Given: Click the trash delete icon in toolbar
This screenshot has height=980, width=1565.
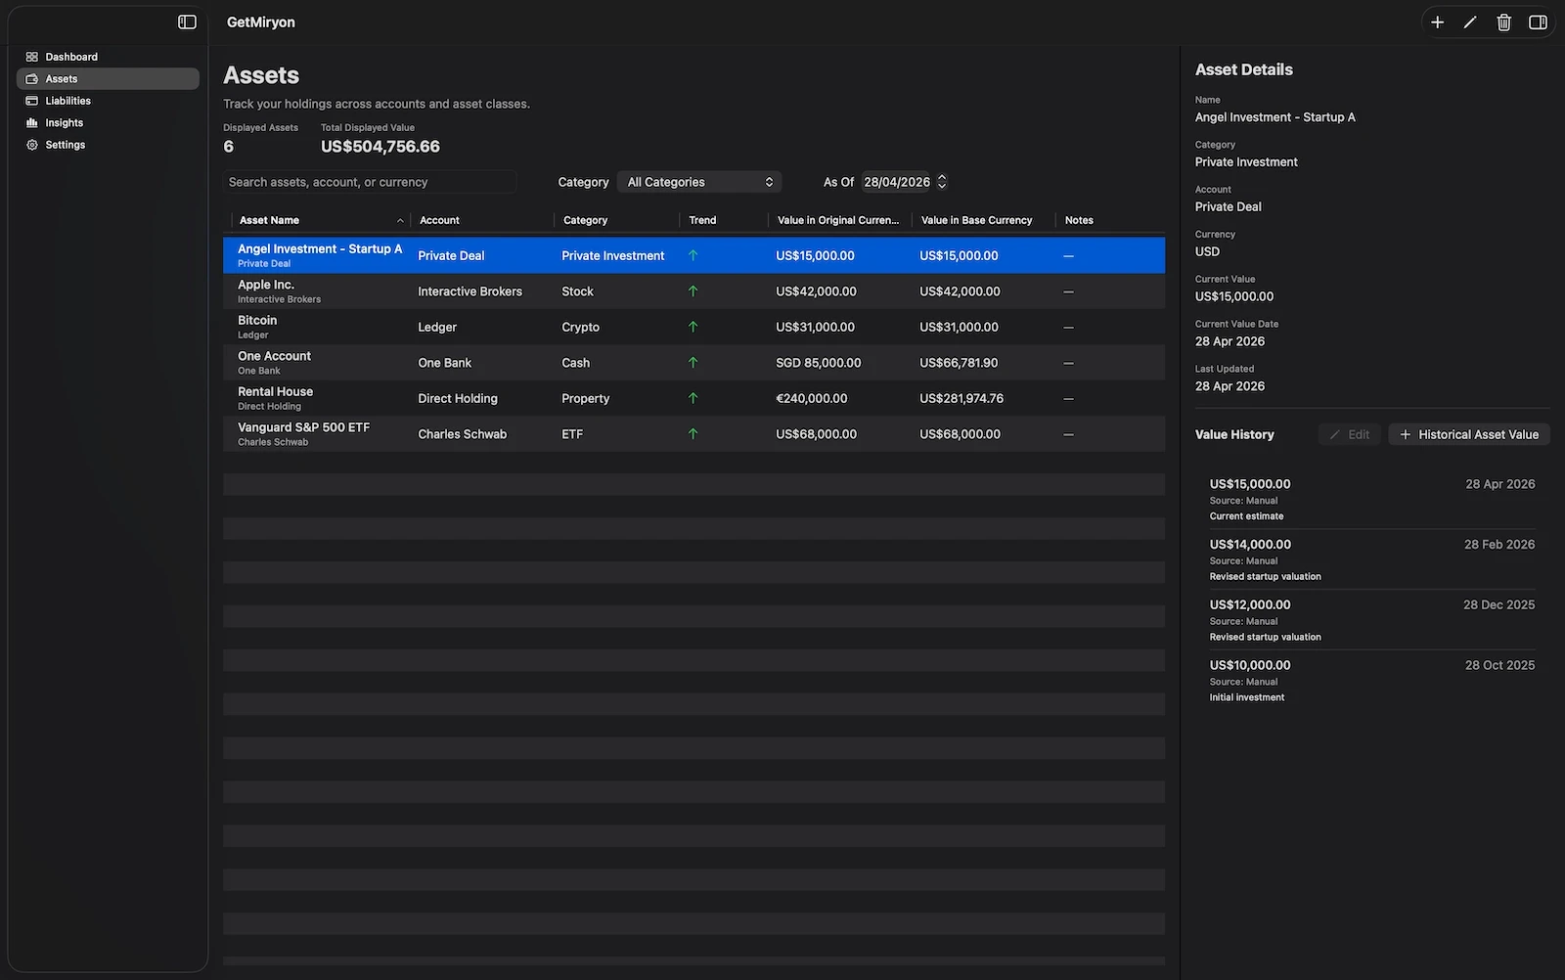Looking at the screenshot, I should click(x=1503, y=22).
